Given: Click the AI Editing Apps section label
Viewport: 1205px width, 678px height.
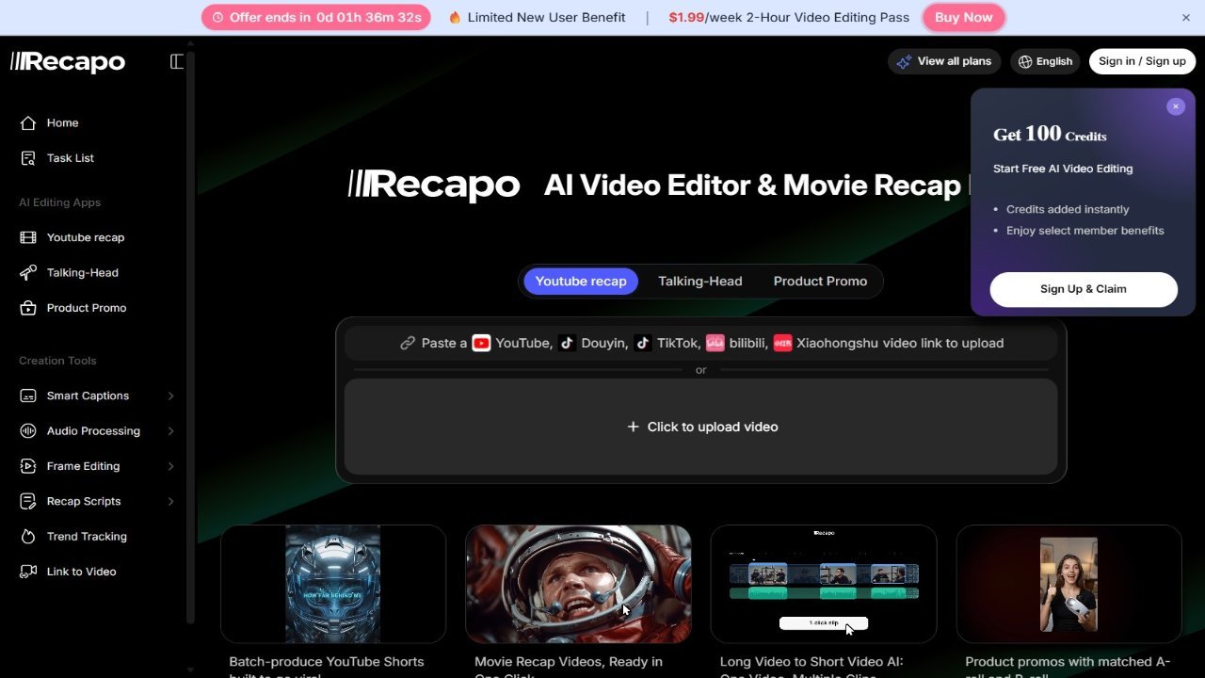Looking at the screenshot, I should (x=59, y=202).
